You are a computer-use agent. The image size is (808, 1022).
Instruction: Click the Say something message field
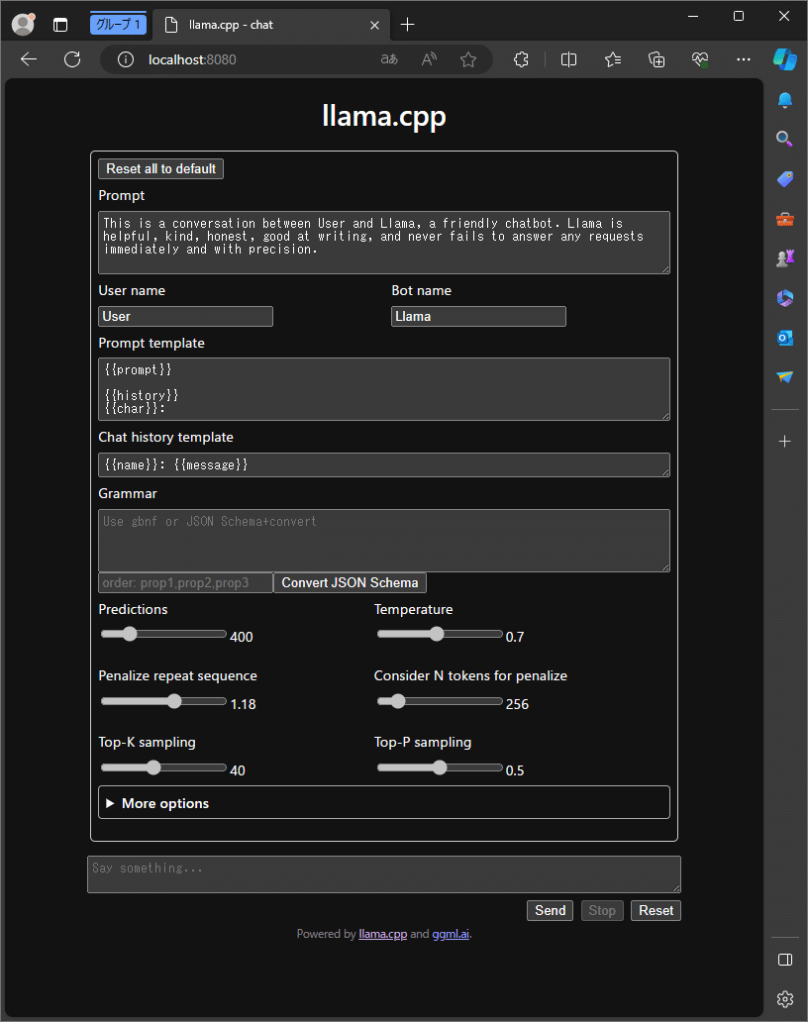point(384,874)
